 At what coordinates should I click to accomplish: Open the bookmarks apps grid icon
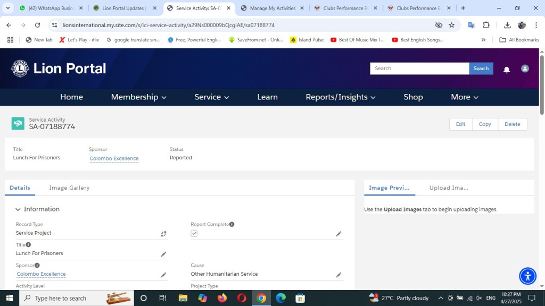(x=11, y=40)
